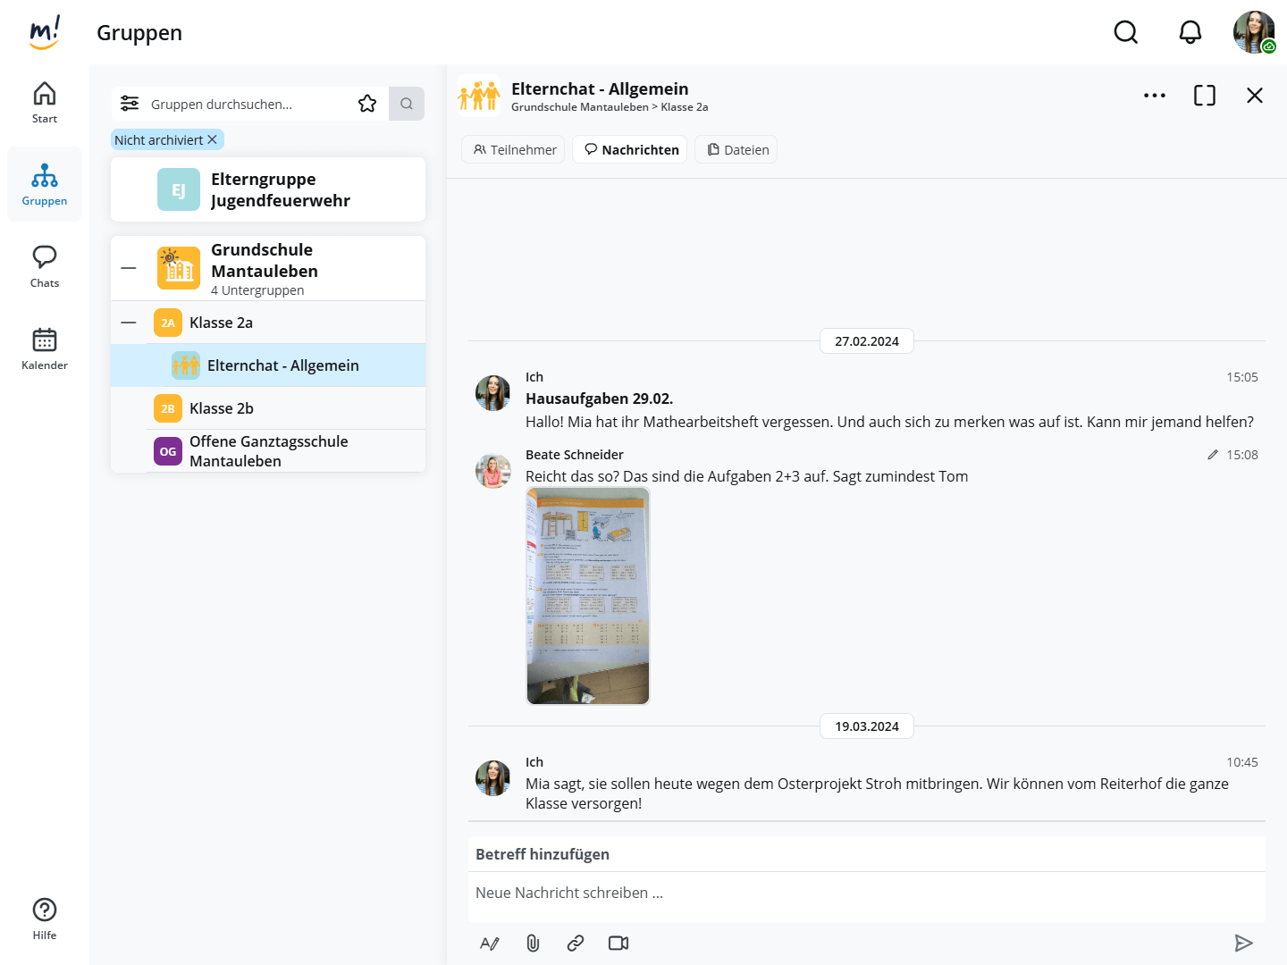The width and height of the screenshot is (1287, 965).
Task: Toggle the favorites star filter
Action: pyautogui.click(x=367, y=104)
